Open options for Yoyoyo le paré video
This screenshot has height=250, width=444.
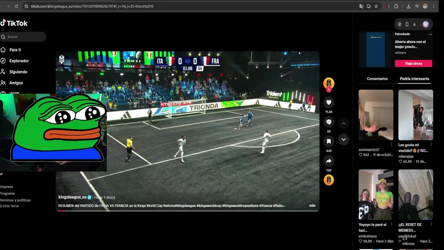(392, 224)
